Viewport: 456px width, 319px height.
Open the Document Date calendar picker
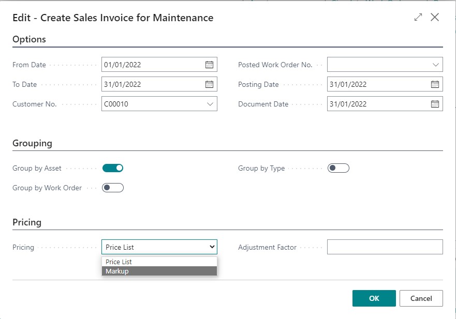click(x=435, y=103)
